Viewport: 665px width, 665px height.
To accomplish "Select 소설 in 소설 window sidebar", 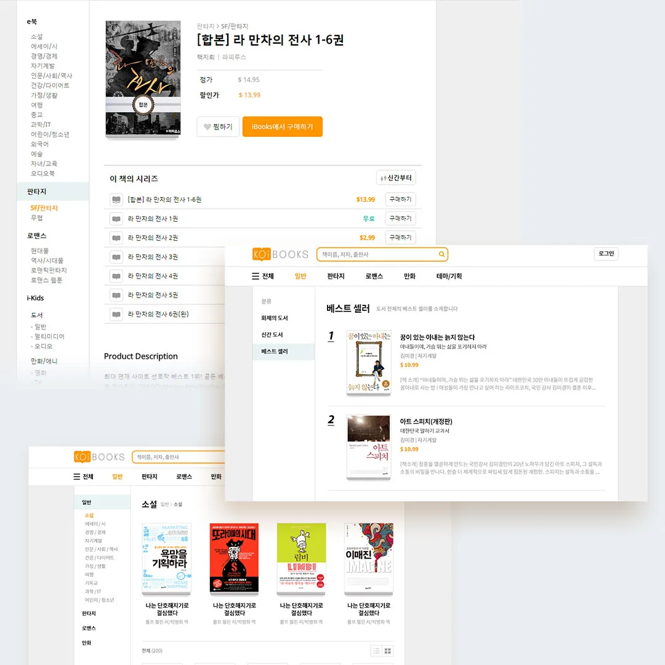I will click(89, 515).
